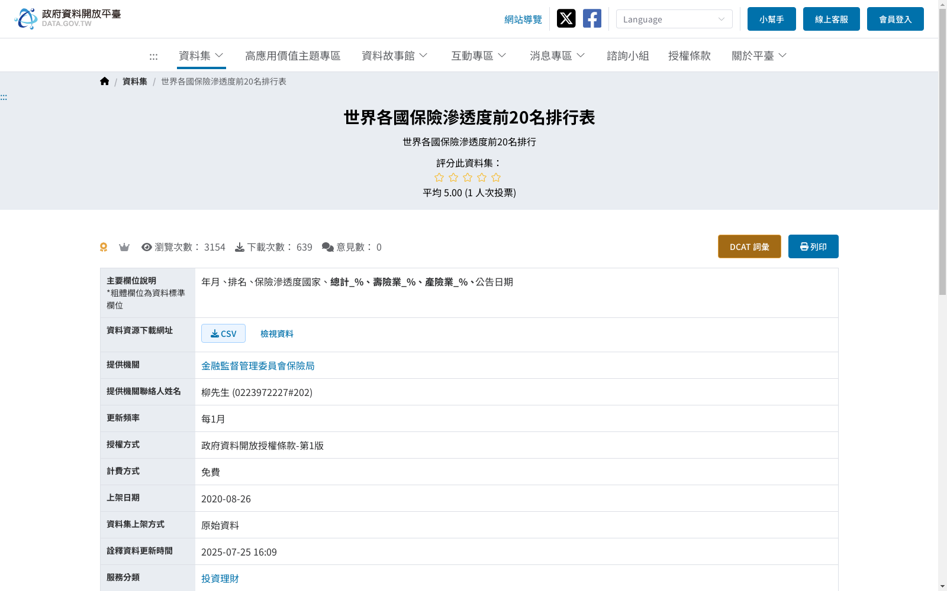Open 諮詢小組 menu item
Viewport: 947px width, 591px height.
tap(628, 56)
